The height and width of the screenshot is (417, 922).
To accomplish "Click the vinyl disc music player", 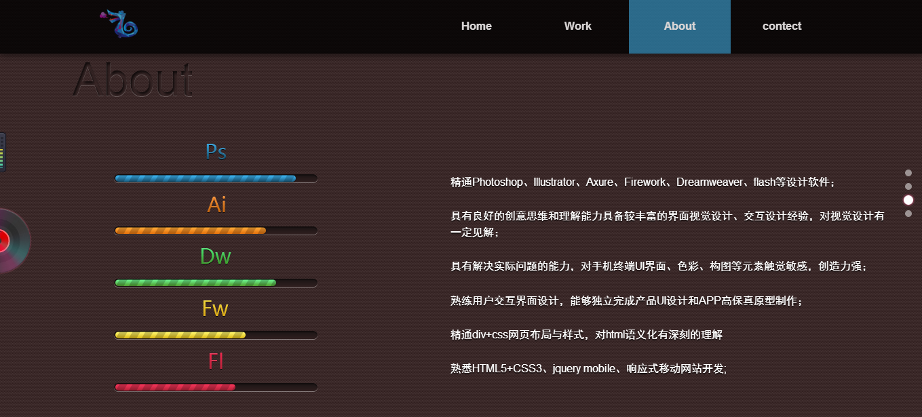I will 14,241.
